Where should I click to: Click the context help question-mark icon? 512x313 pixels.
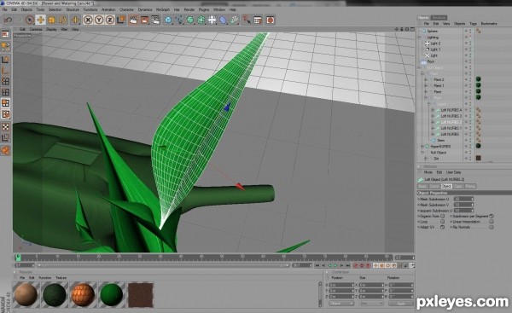(x=247, y=20)
